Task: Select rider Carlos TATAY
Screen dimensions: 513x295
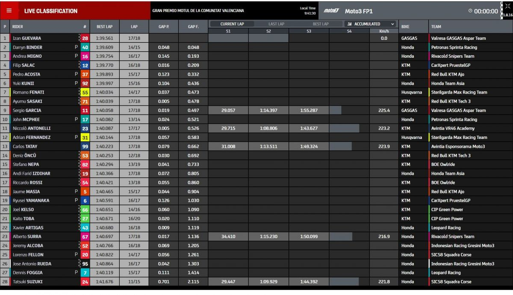Action: point(25,146)
